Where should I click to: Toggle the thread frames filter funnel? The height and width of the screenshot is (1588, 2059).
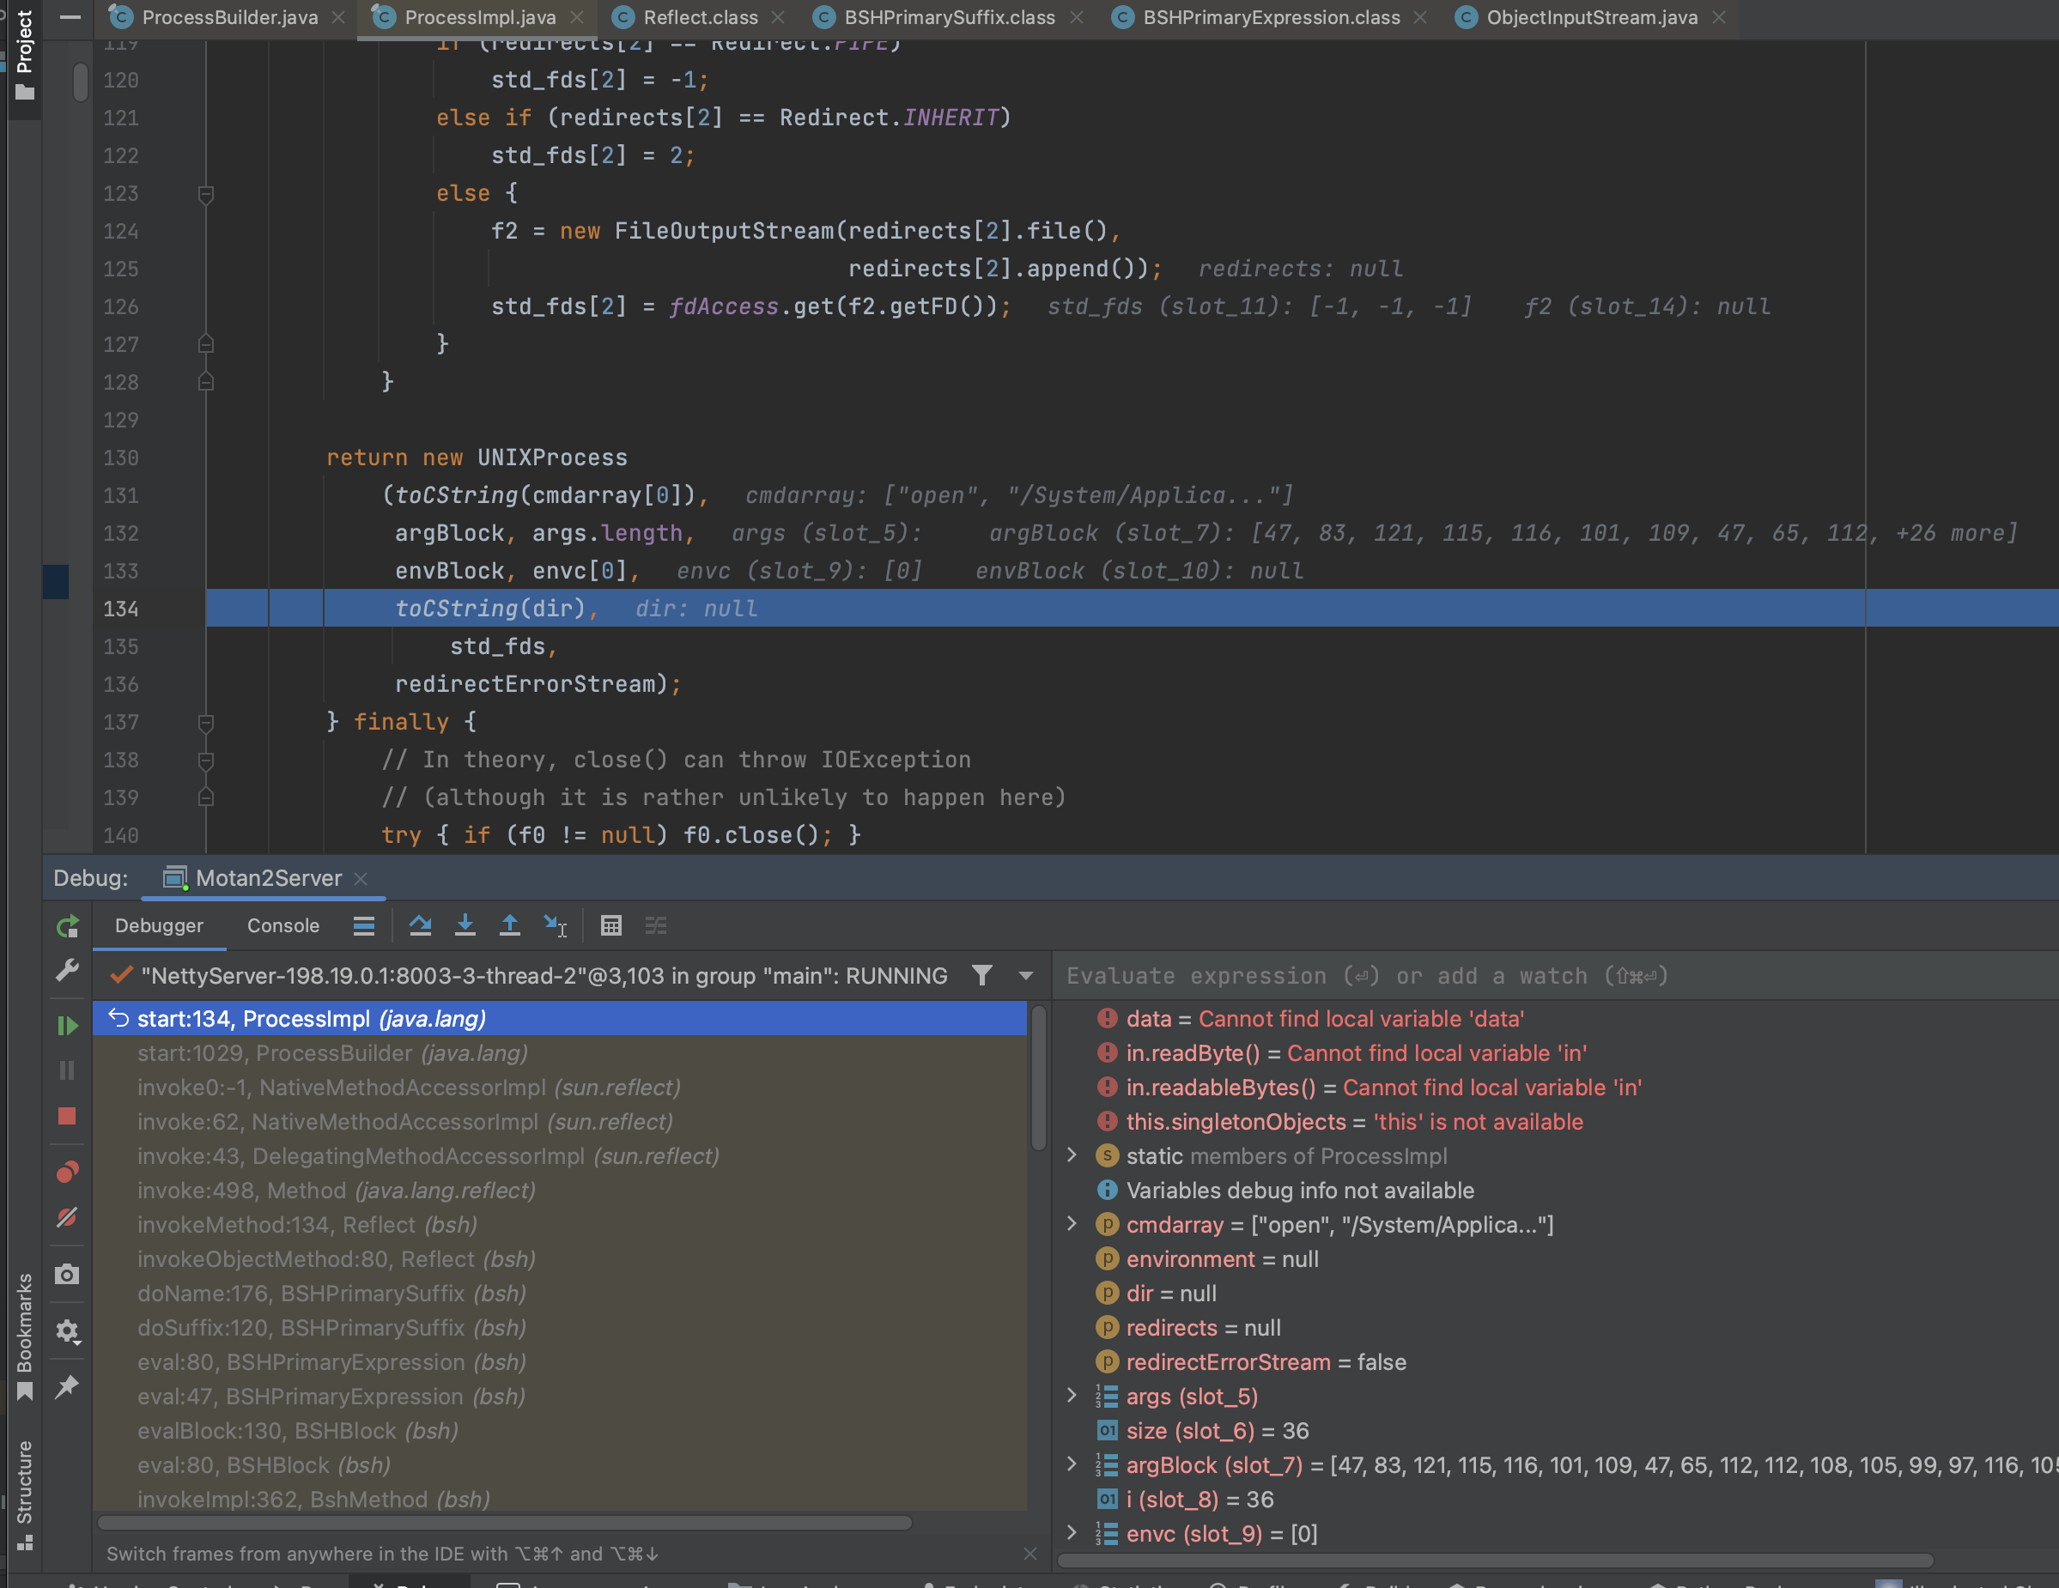(x=982, y=975)
